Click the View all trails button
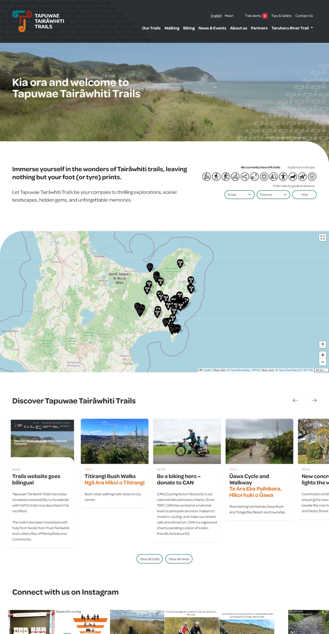This screenshot has width=329, height=634. 149,559
